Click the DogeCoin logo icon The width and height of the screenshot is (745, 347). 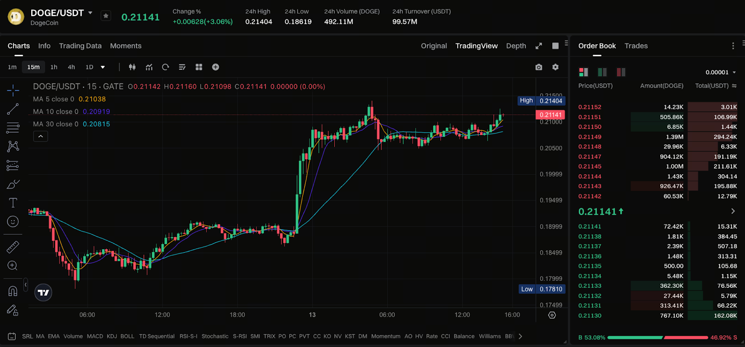click(x=16, y=17)
